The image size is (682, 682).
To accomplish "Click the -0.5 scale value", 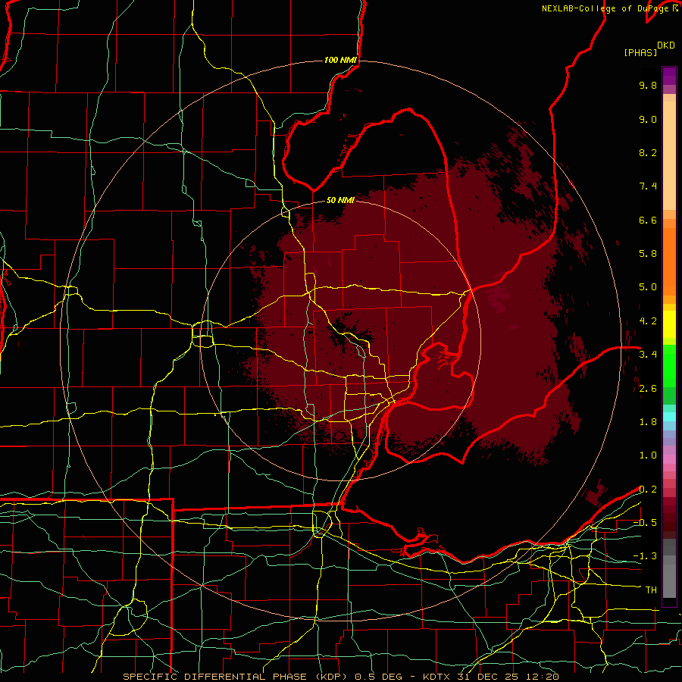I will (645, 523).
